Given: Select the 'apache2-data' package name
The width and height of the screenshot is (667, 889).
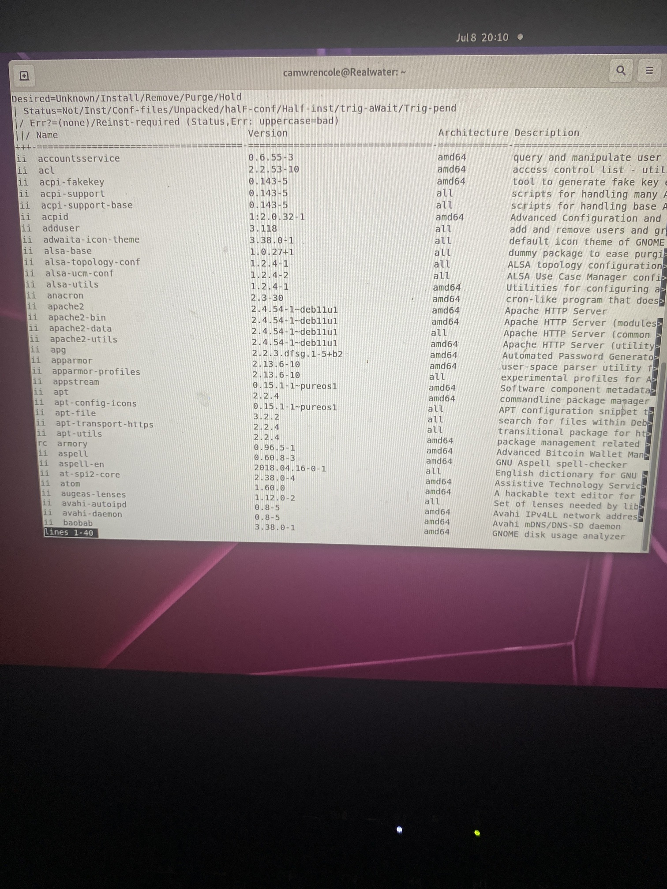Looking at the screenshot, I should (80, 329).
